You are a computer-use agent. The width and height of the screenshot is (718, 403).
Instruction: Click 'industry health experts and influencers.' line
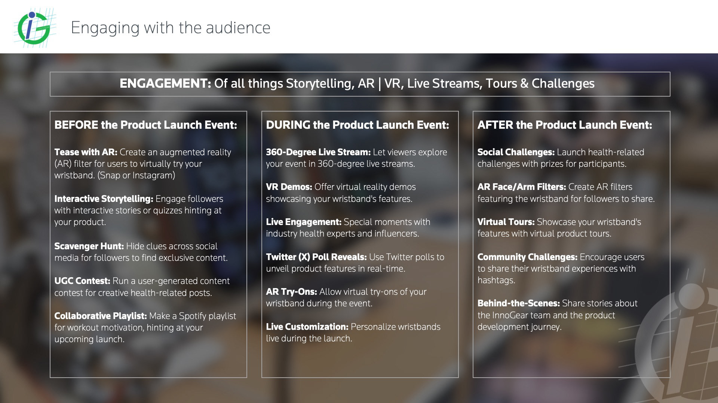pos(343,234)
